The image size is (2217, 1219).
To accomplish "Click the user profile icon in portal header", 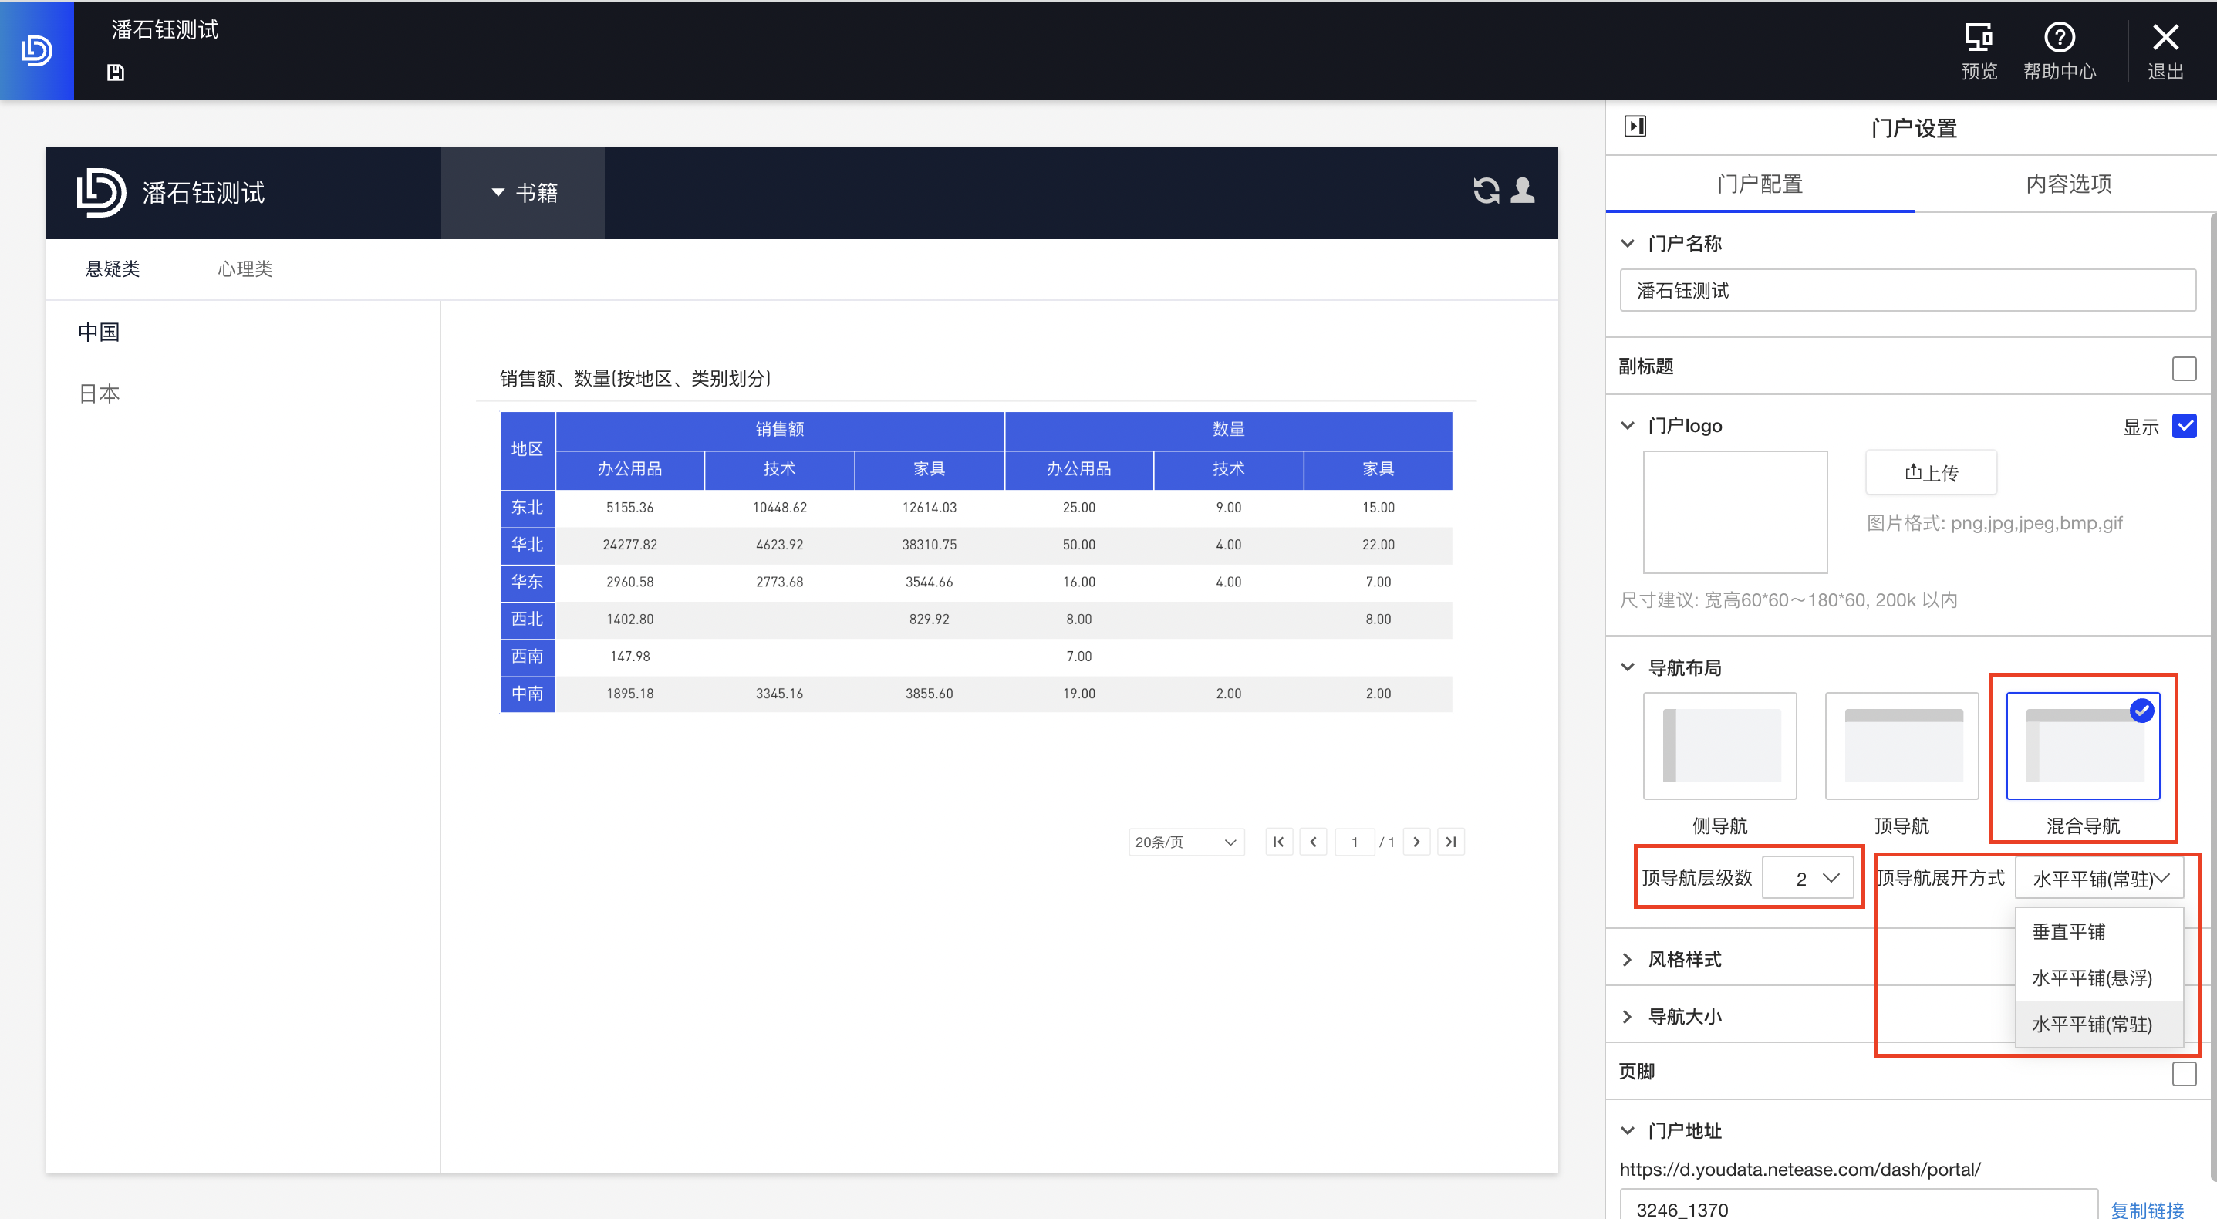I will (x=1523, y=191).
